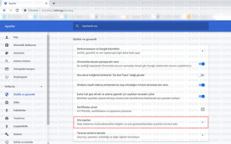Viewport: 231px width, 144px height.
Task: Select Arama motoru in the sidebar
Action: coord(22,61)
